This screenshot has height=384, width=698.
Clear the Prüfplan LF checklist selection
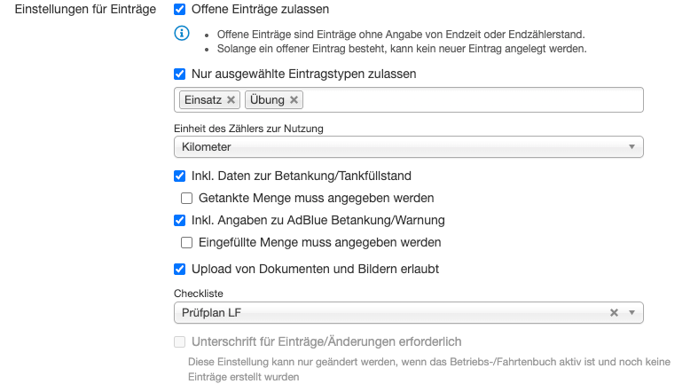point(614,313)
